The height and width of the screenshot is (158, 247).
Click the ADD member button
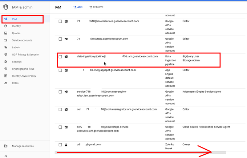[78, 7]
